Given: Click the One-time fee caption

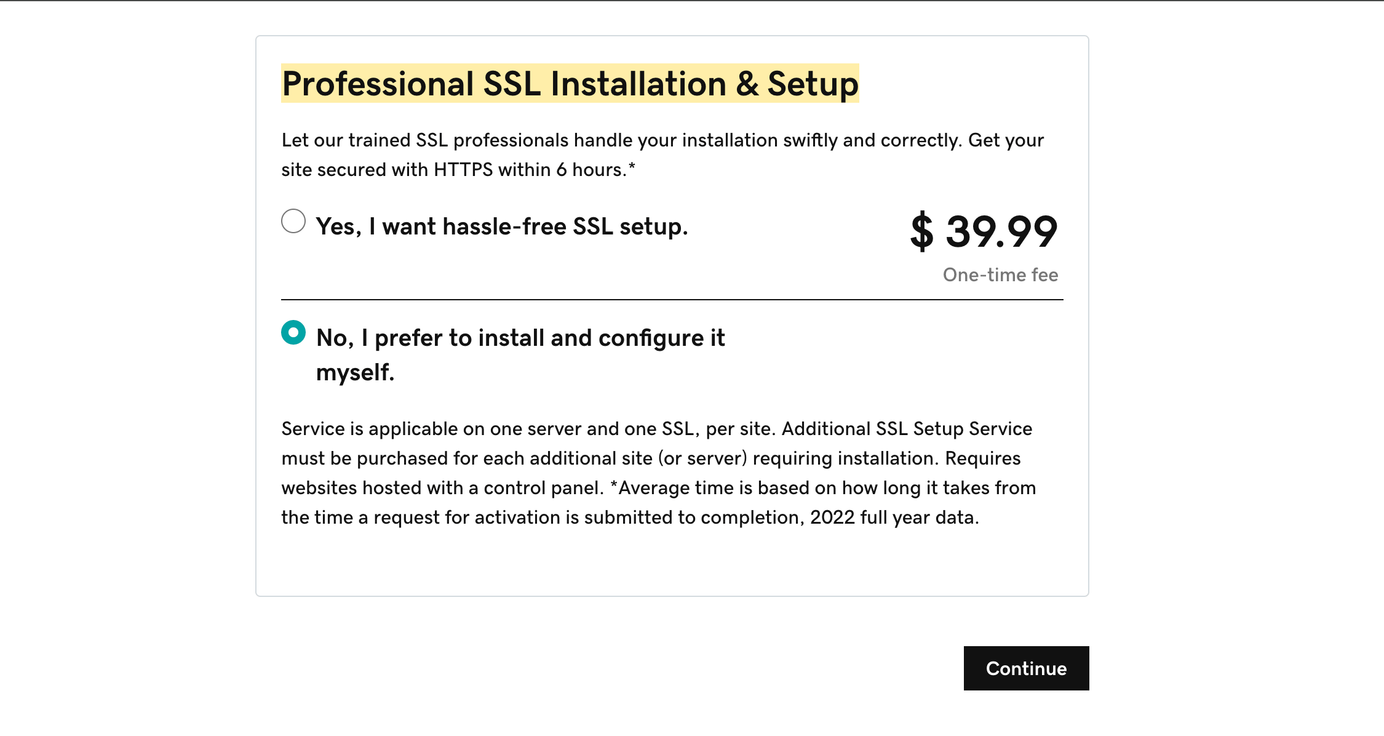Looking at the screenshot, I should 1000,274.
